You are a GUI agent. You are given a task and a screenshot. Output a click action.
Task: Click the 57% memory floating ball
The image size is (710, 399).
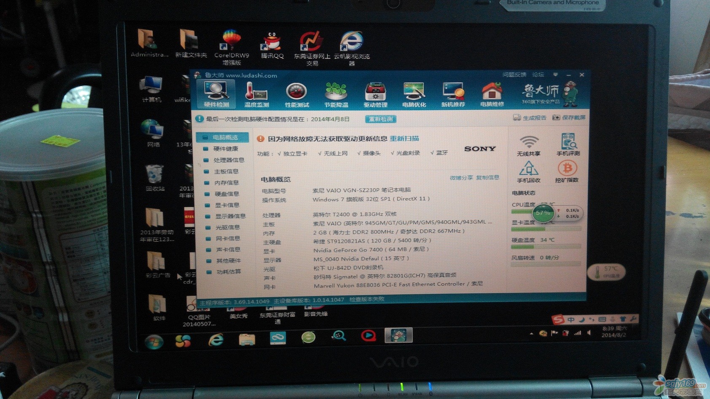pyautogui.click(x=543, y=213)
